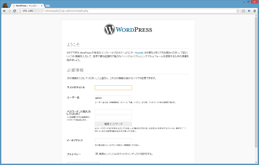Image resolution: width=259 pixels, height=165 pixels.
Task: Click the Hatena B! extension icon
Action: point(249,11)
